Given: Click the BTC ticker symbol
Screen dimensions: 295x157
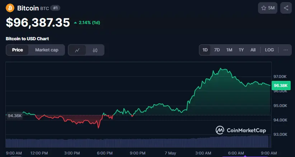Looking at the screenshot, I should point(45,9).
